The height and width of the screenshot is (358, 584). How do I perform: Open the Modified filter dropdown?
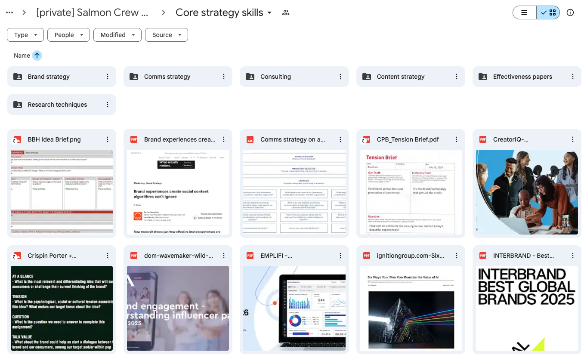coord(117,35)
